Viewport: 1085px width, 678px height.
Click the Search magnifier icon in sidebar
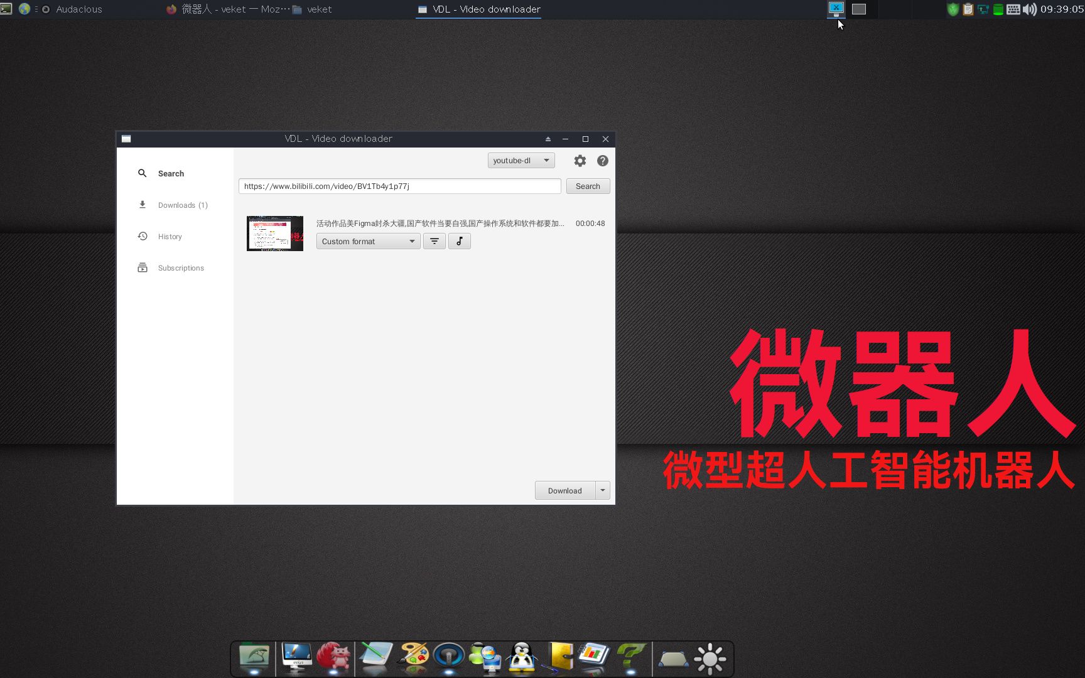(143, 173)
